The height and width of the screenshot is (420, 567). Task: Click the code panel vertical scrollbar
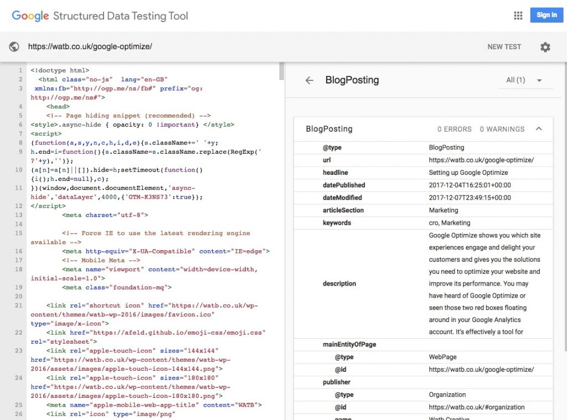(x=281, y=72)
